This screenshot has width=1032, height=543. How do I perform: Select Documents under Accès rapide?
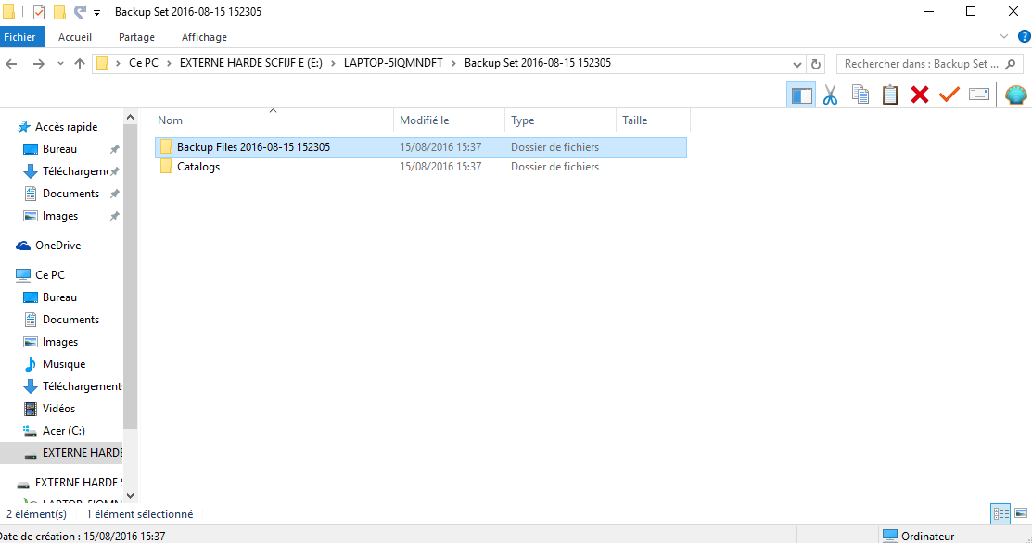(x=70, y=194)
